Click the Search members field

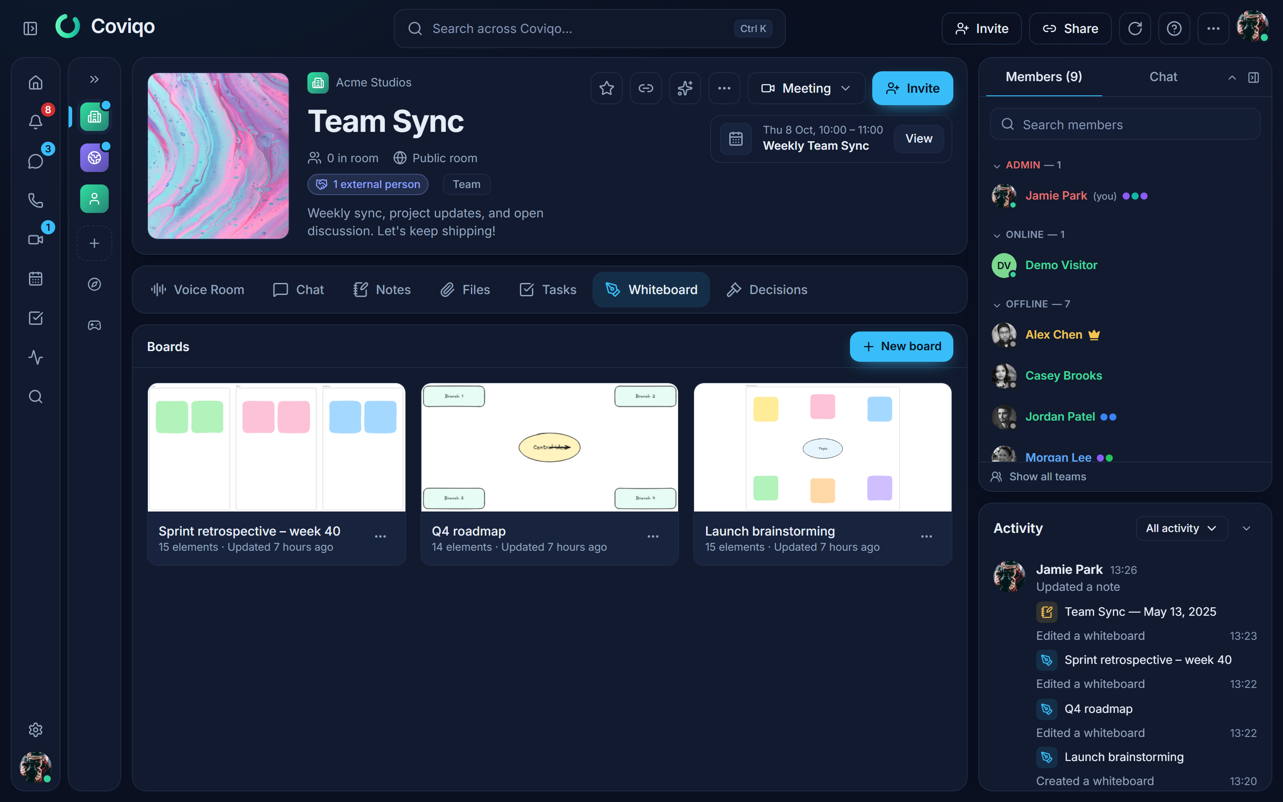(1125, 124)
